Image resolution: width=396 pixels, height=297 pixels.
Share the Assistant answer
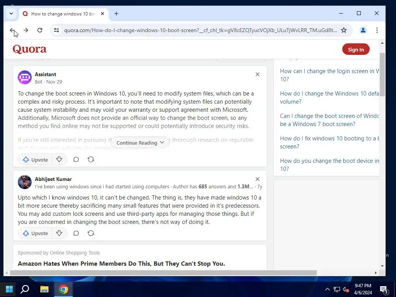pyautogui.click(x=90, y=159)
